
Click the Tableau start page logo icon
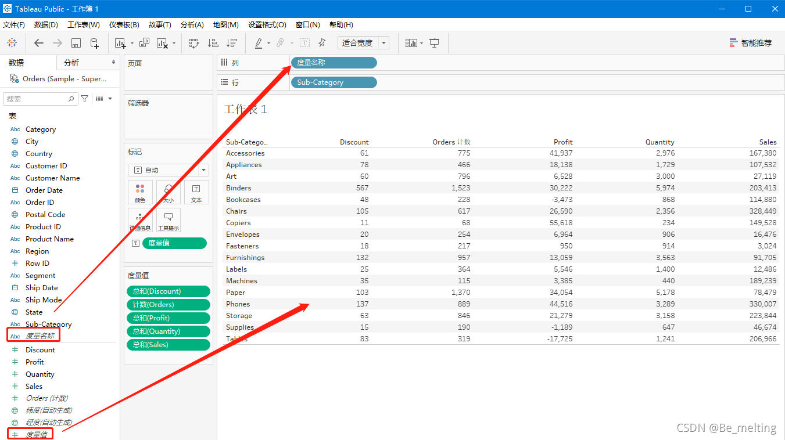pyautogui.click(x=12, y=43)
